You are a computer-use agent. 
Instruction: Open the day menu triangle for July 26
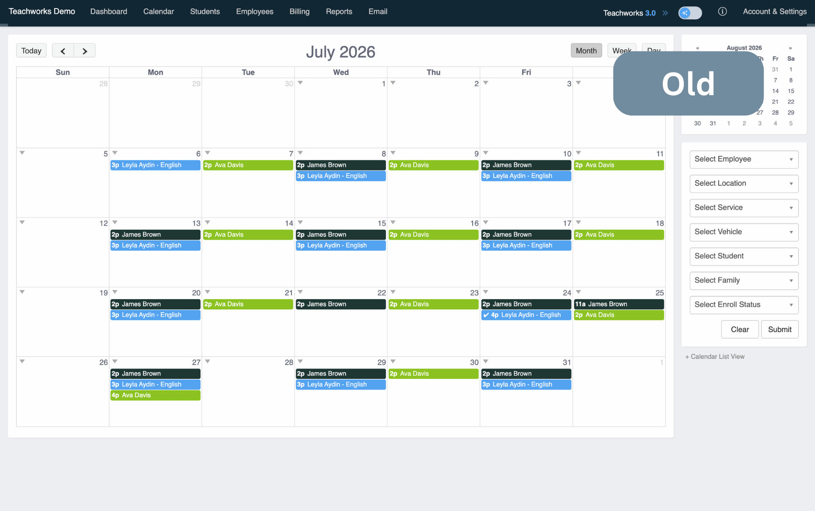[x=22, y=361]
